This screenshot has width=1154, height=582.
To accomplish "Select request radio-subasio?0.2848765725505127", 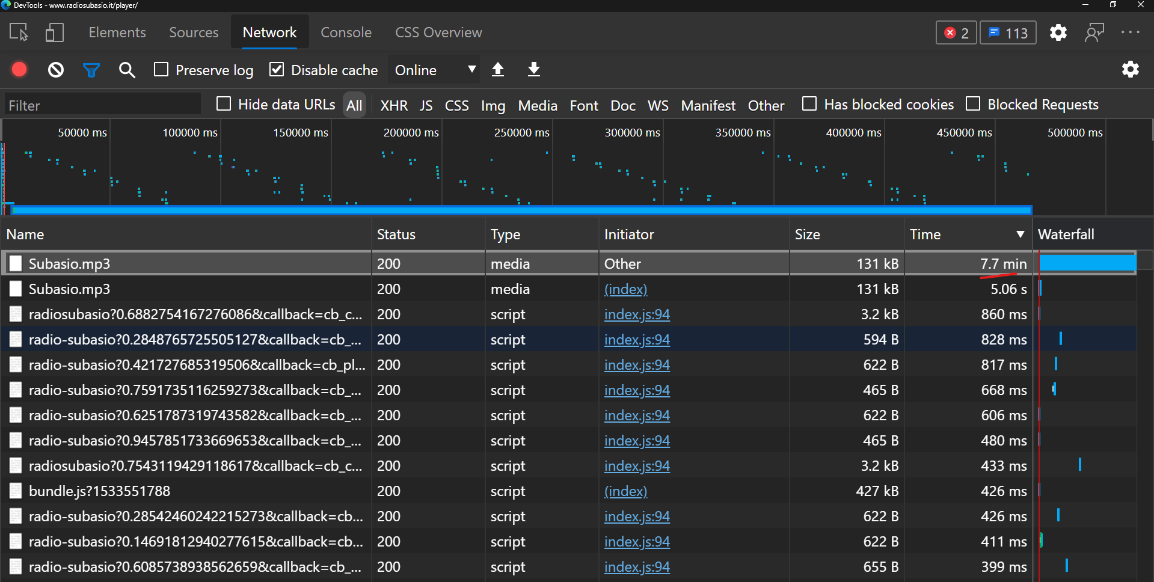I will (569, 340).
